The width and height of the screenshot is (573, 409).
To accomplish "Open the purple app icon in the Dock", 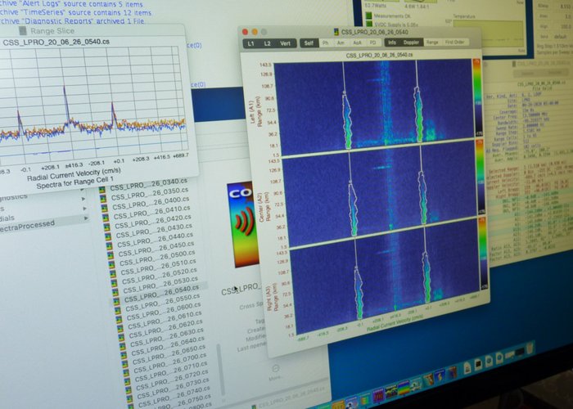I will [378, 395].
